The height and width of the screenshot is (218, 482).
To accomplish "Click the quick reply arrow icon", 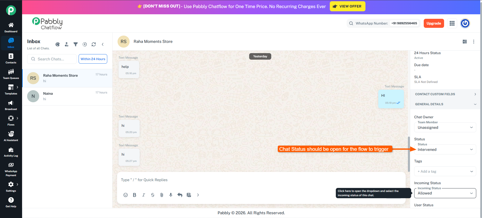I will (x=180, y=195).
